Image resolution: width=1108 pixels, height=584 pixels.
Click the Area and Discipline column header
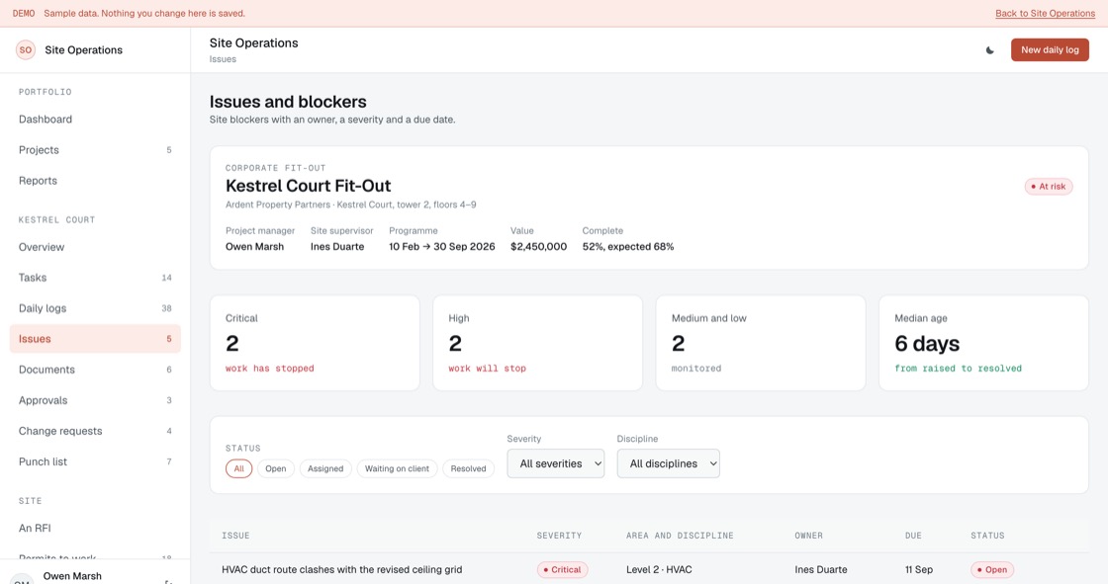(680, 536)
